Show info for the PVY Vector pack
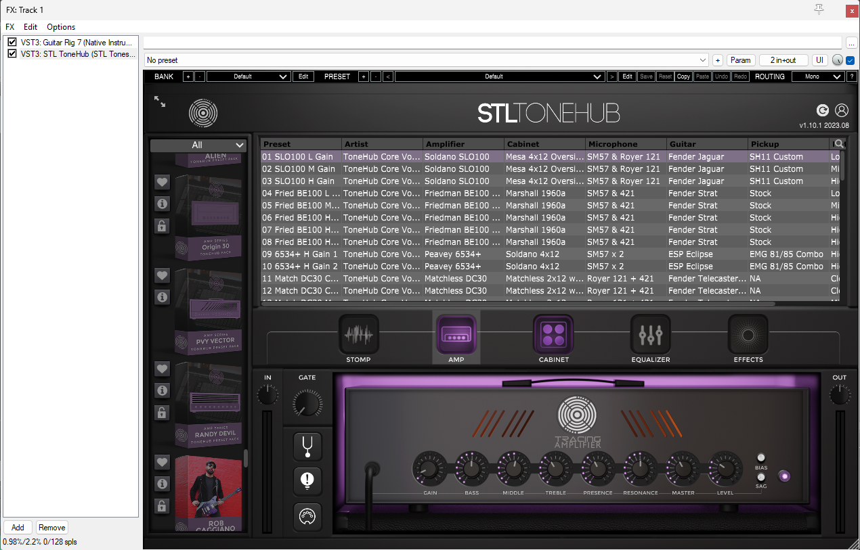The width and height of the screenshot is (860, 550). (x=162, y=297)
